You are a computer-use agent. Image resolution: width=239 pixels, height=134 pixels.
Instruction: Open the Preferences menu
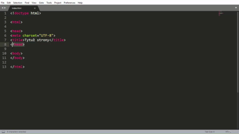pos(69,3)
